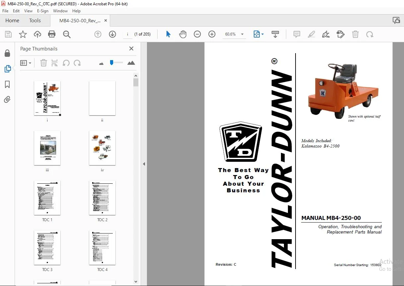Switch to the Home tab
The height and width of the screenshot is (286, 404).
[x=12, y=20]
